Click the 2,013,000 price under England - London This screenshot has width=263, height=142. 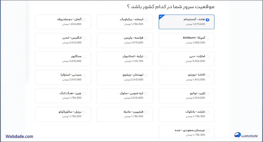[72, 42]
